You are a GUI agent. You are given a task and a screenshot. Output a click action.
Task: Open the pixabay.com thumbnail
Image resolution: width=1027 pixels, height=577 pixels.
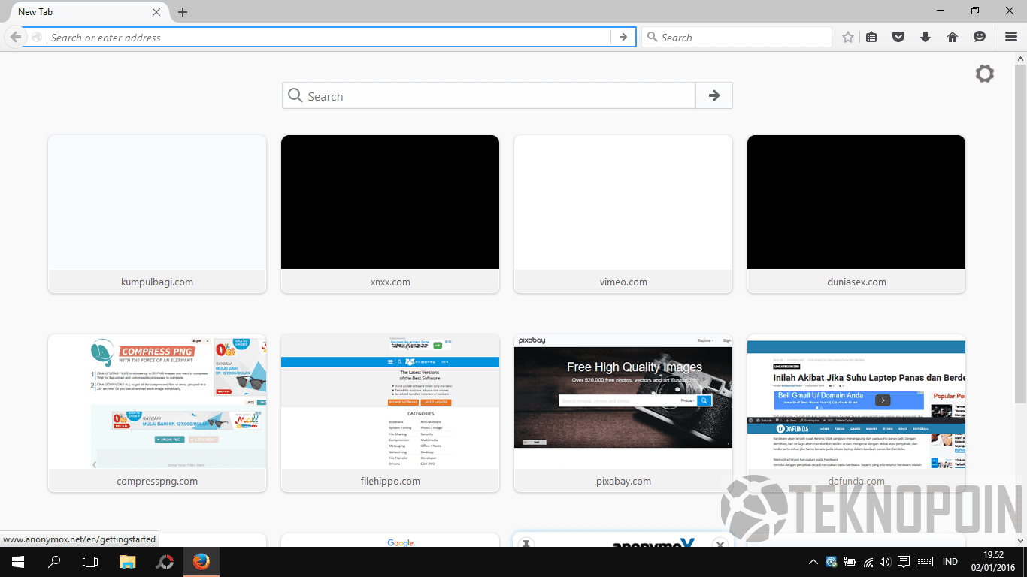click(623, 402)
